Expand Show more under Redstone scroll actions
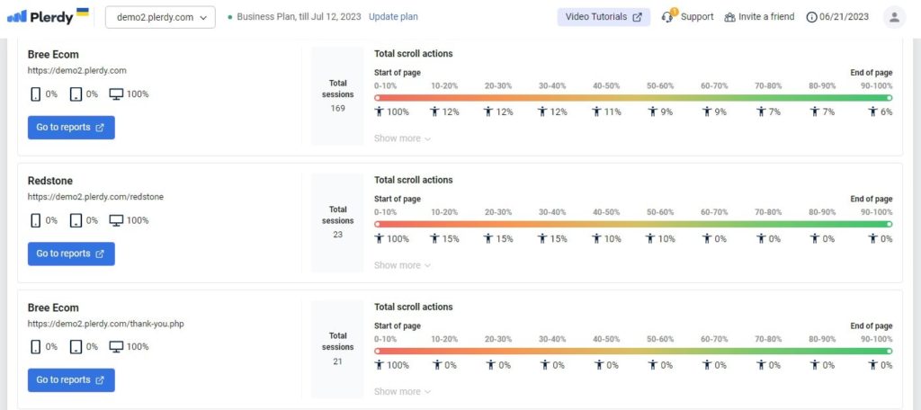Screen dimensions: 921x410 coord(402,265)
